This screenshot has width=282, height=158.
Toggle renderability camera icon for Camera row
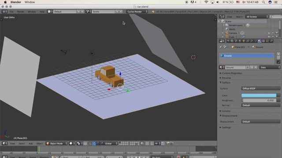pyautogui.click(x=277, y=33)
